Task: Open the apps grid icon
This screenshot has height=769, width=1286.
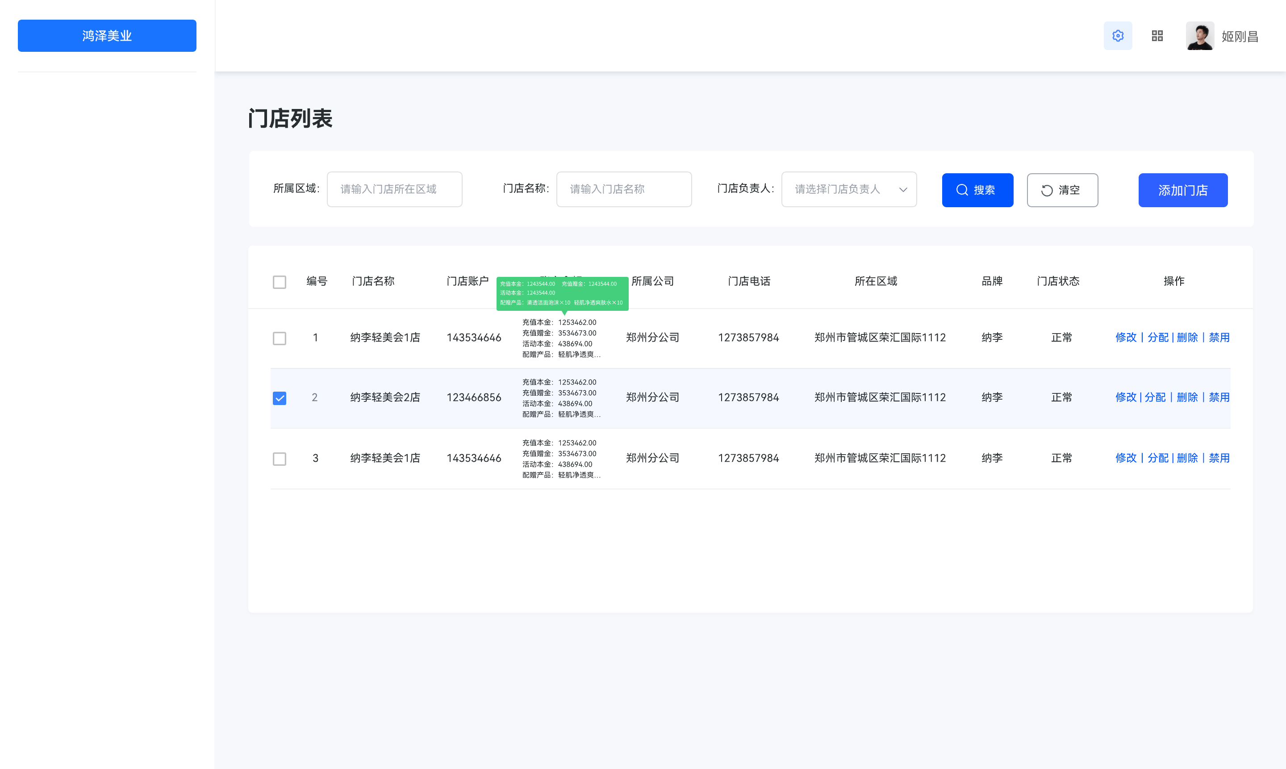Action: pos(1157,36)
